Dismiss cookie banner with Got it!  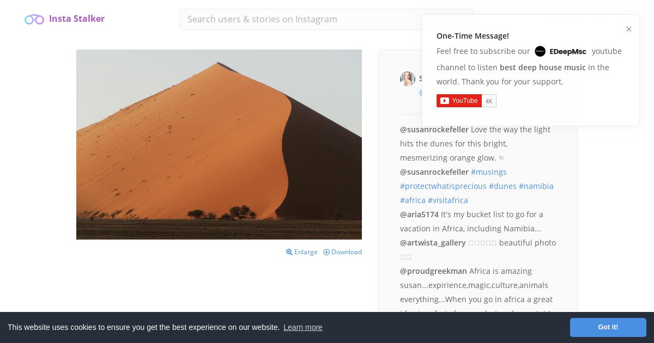pos(608,327)
